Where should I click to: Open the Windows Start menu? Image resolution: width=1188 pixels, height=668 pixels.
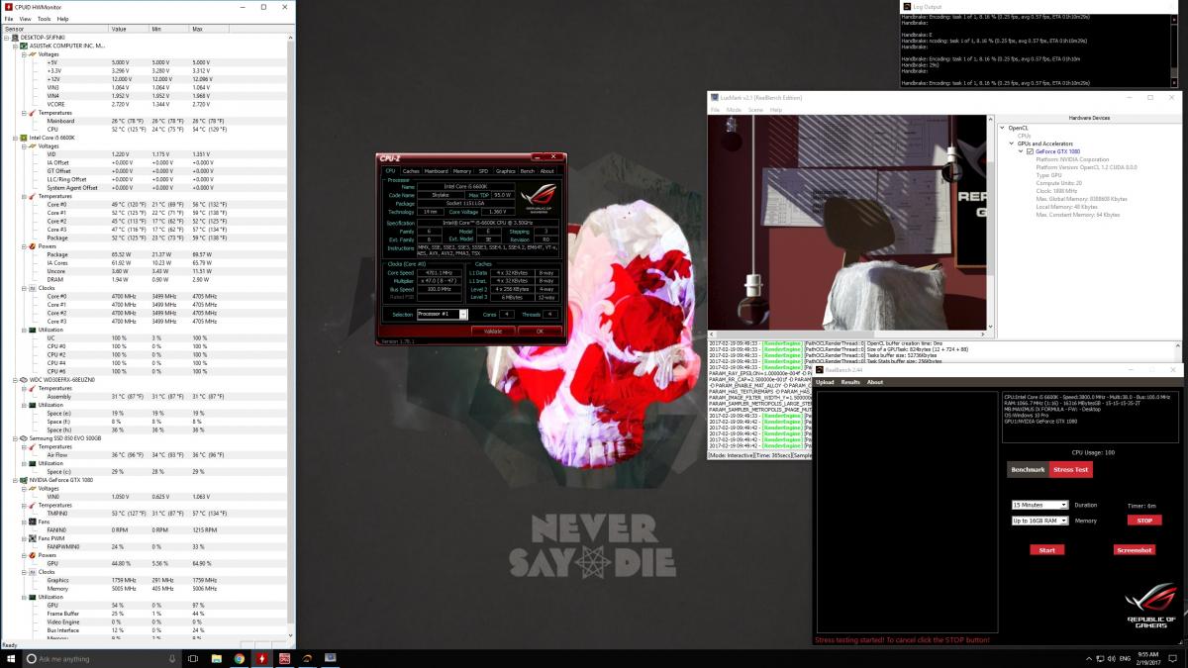pyautogui.click(x=10, y=658)
